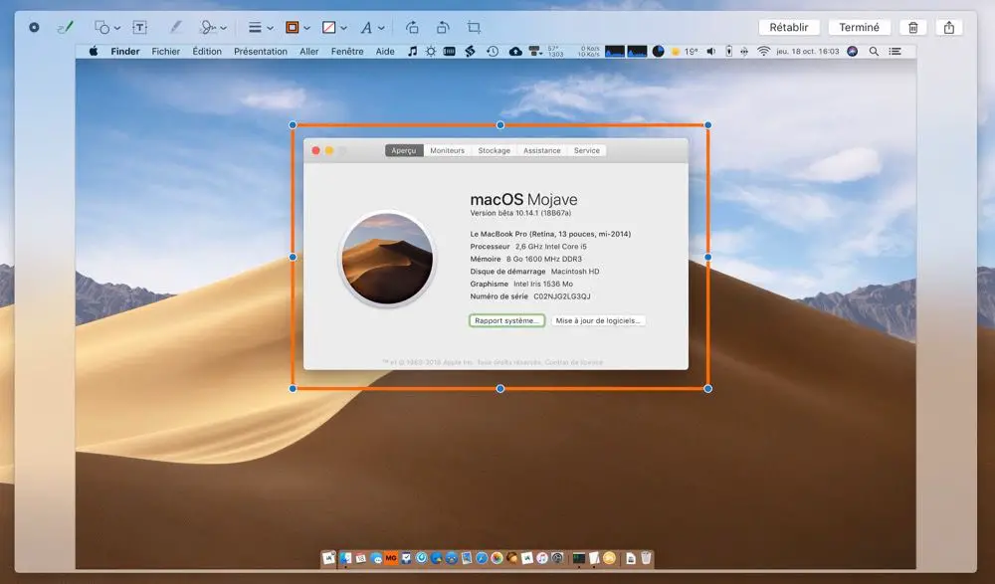This screenshot has height=584, width=995.
Task: Open the battery status menu bar icon
Action: (728, 52)
